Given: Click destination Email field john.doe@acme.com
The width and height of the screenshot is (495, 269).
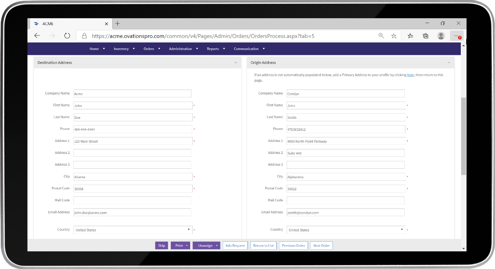Looking at the screenshot, I should [x=132, y=212].
